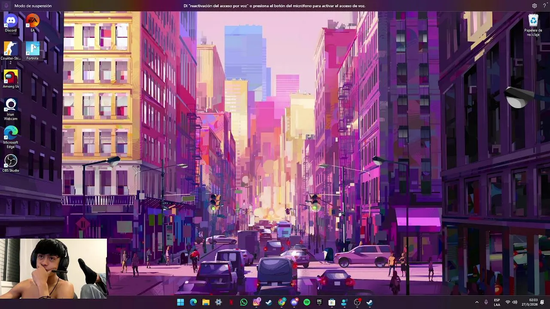Open Settings gear in the taskbar
This screenshot has width=550, height=309.
click(x=218, y=302)
